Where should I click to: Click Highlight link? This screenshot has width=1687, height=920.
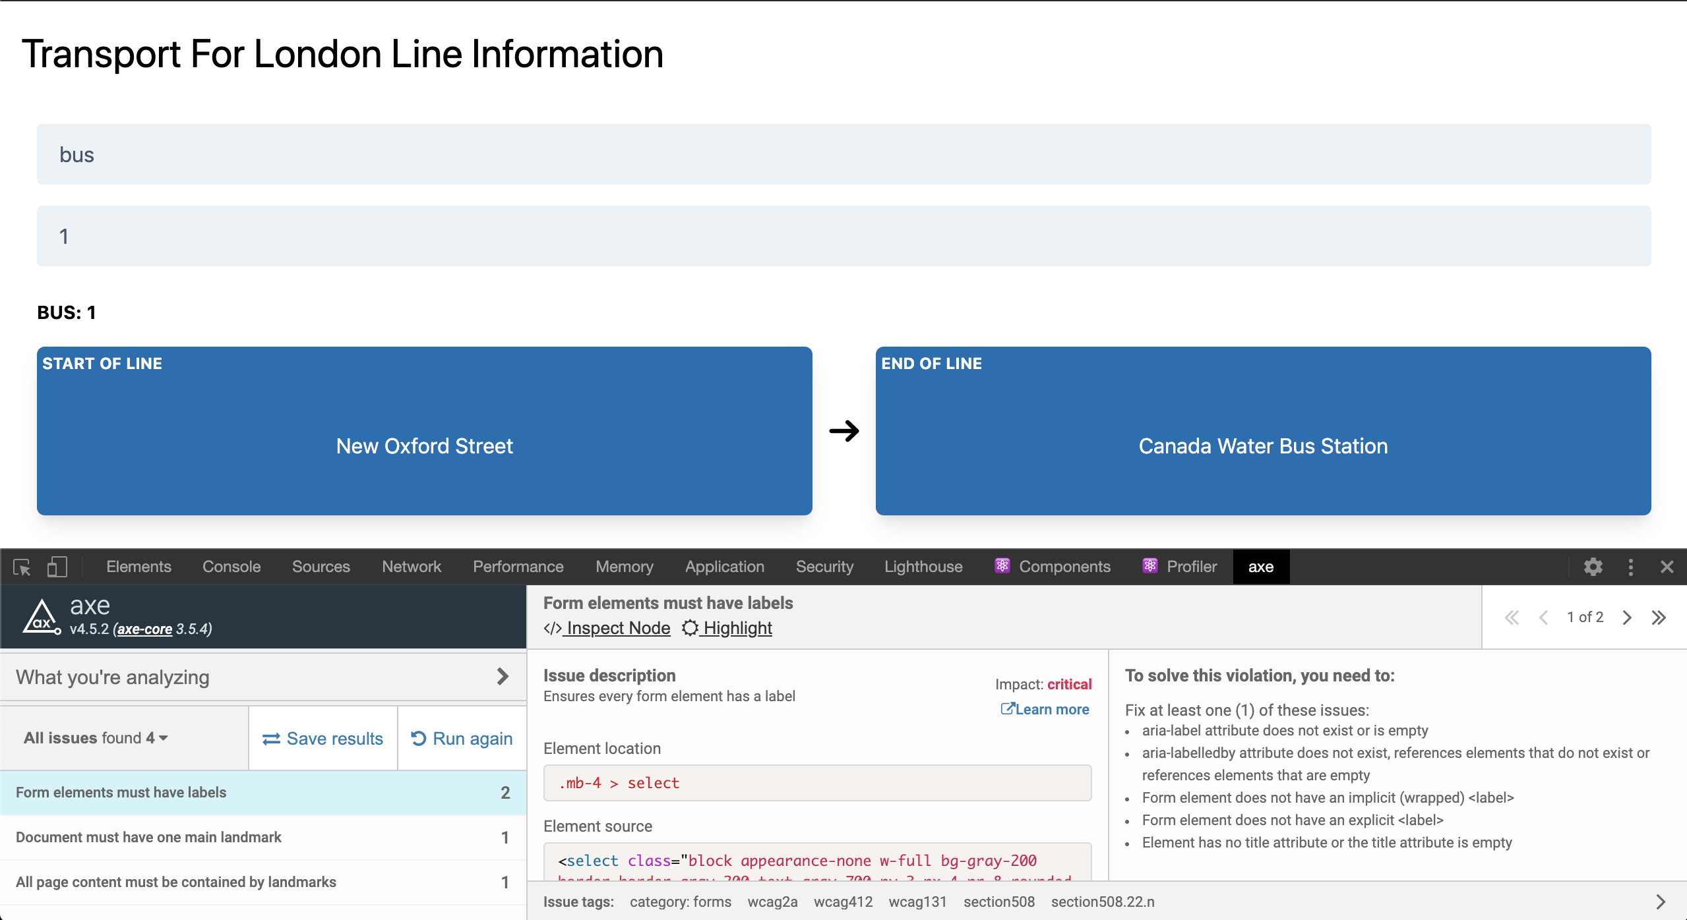[727, 628]
